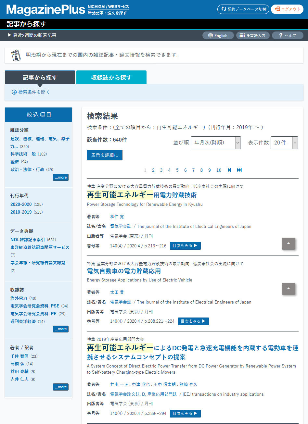Log out using the ログアウト button
308x424 pixels.
pos(287,9)
